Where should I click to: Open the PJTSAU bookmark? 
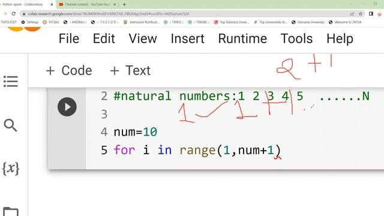tap(51, 22)
